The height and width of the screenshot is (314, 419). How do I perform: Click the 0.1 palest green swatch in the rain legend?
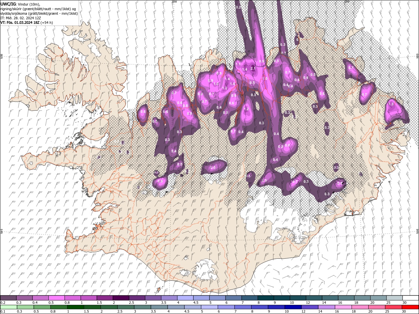[8, 307]
